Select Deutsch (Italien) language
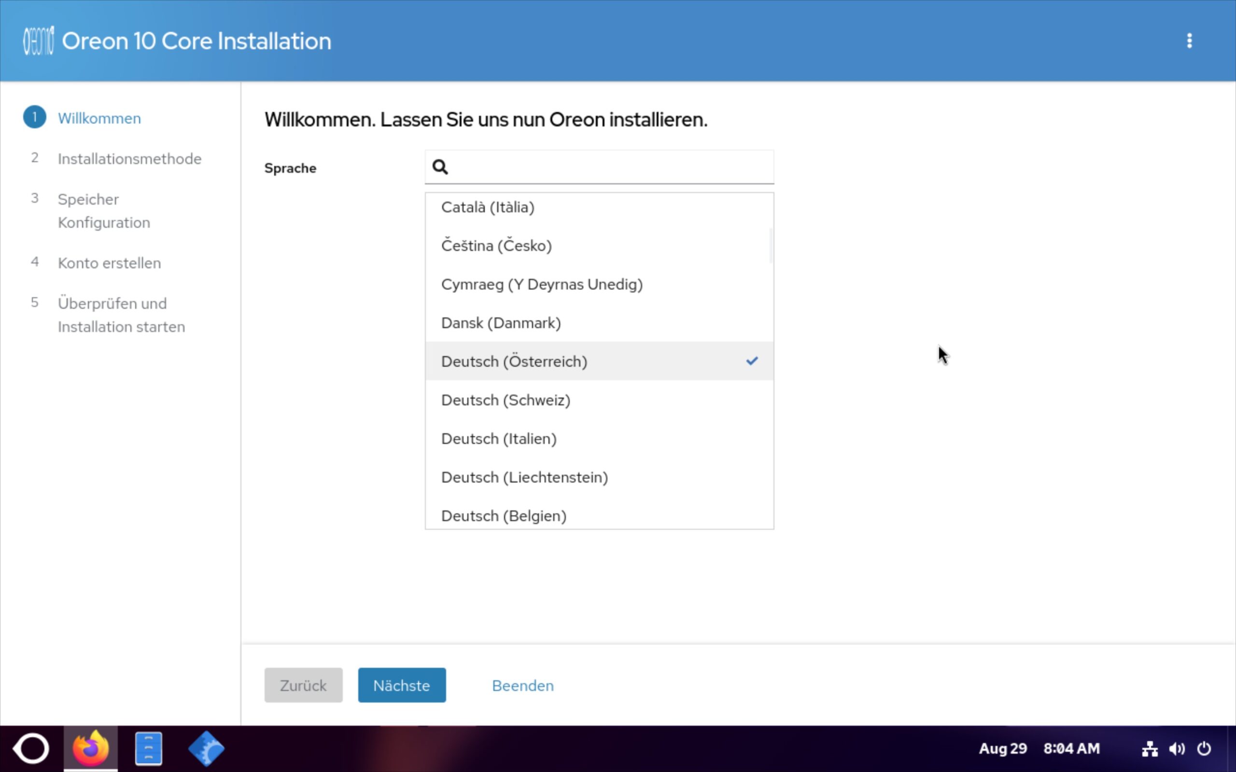This screenshot has width=1236, height=772. (x=599, y=439)
